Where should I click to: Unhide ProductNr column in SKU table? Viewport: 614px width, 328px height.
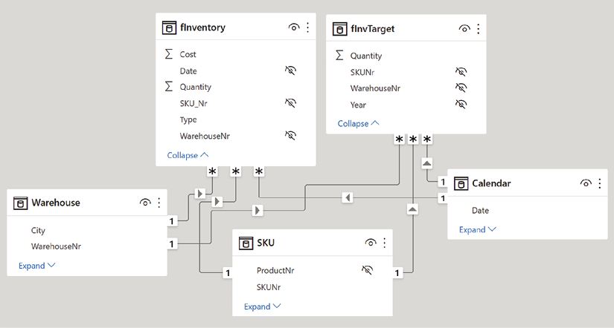[x=368, y=270]
